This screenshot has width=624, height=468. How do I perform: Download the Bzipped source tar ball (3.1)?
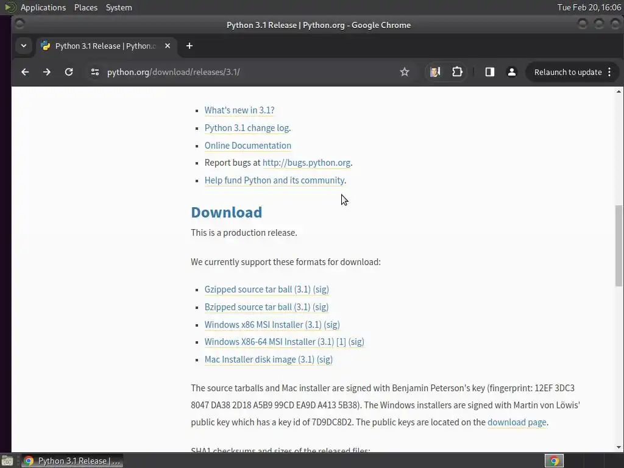[x=257, y=307]
